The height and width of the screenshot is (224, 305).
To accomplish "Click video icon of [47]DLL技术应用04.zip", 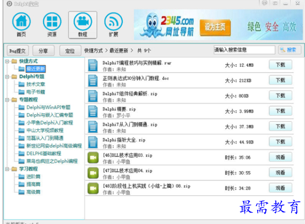I will pyautogui.click(x=93, y=173).
